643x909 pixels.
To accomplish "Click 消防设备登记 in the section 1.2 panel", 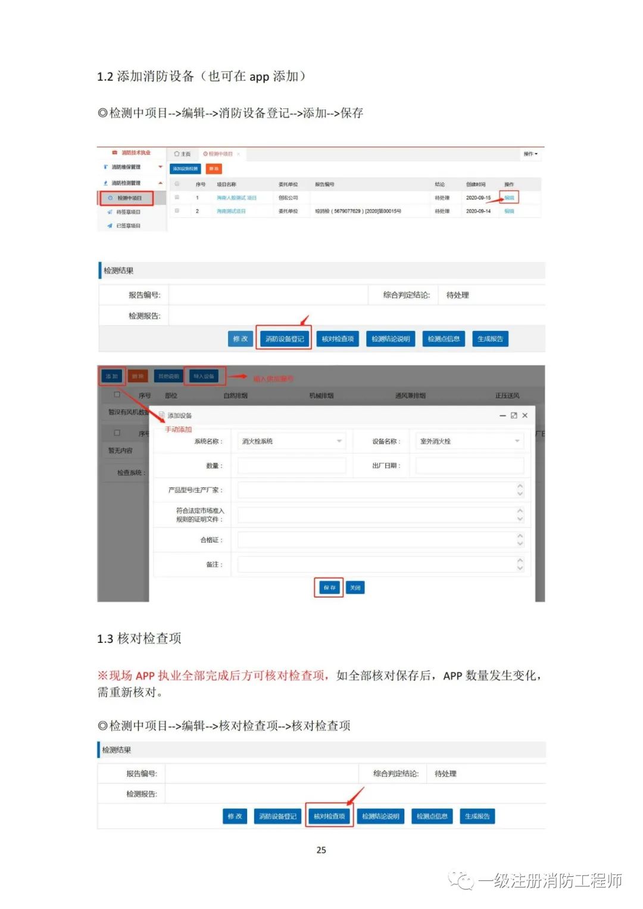I will tap(284, 339).
